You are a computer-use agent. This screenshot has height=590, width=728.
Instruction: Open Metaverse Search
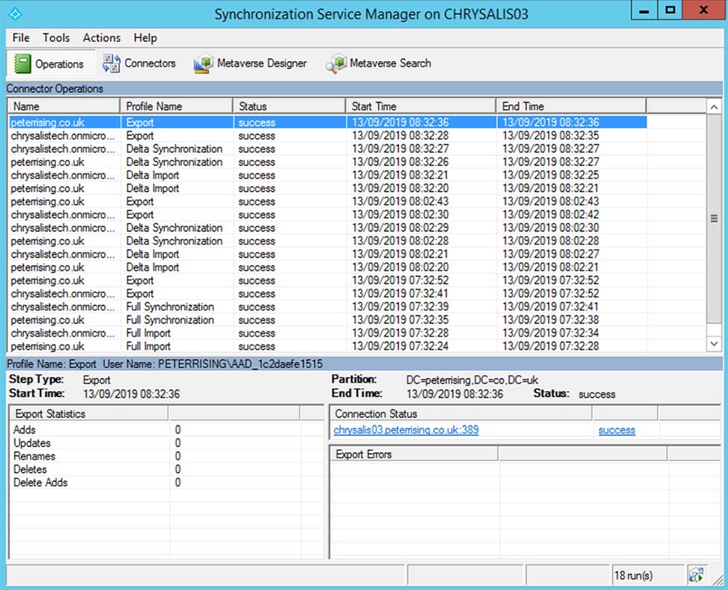[379, 63]
